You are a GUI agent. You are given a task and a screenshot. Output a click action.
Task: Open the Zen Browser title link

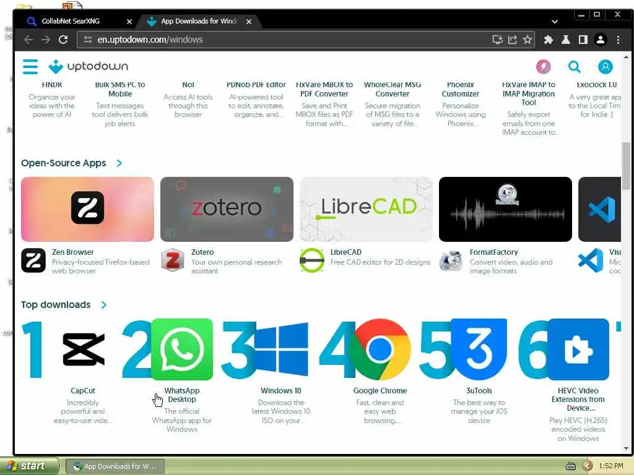click(73, 252)
